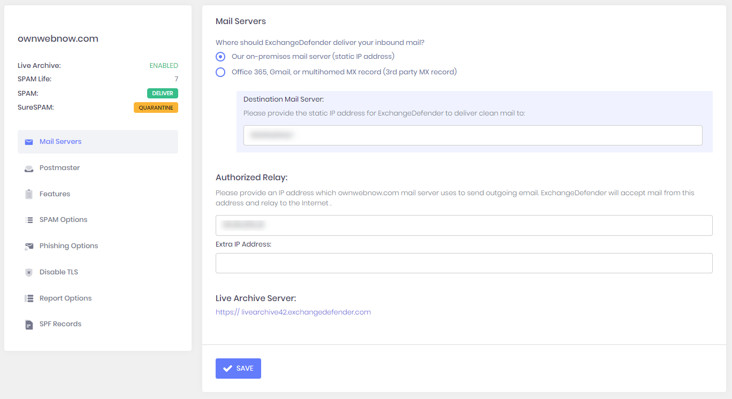Select Office 365, Gmail 3rd party MX option

click(220, 72)
